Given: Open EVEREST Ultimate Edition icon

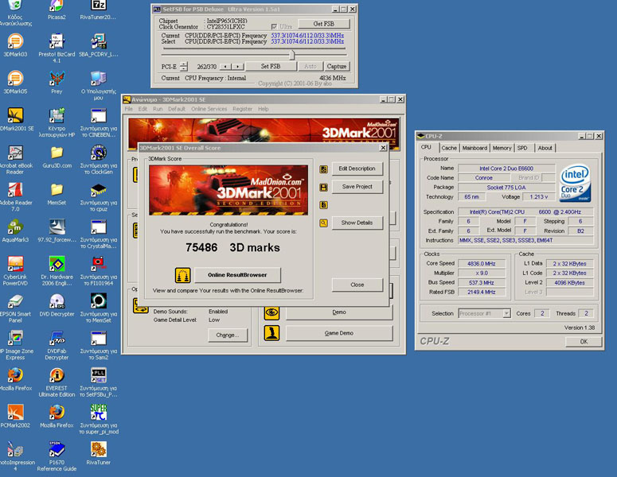Looking at the screenshot, I should 57,375.
